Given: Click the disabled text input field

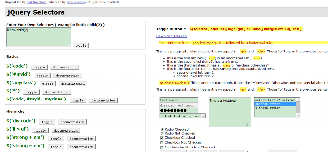Looking at the screenshot, I should (179, 105).
